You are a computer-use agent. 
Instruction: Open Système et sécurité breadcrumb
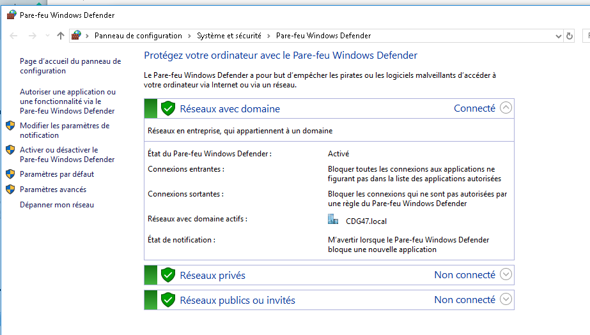[x=229, y=36]
